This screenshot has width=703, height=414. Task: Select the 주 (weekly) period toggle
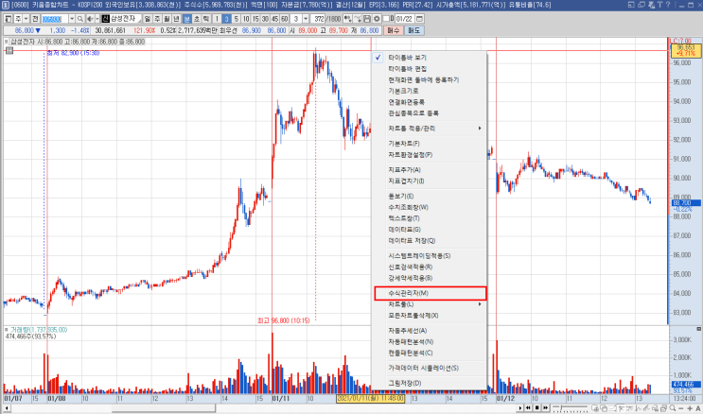tap(157, 19)
